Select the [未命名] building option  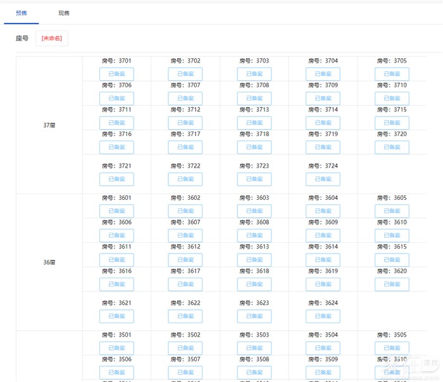pyautogui.click(x=51, y=39)
